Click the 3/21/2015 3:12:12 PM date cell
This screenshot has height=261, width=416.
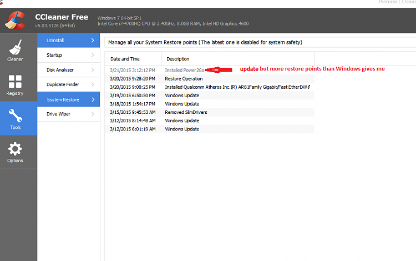pos(133,70)
